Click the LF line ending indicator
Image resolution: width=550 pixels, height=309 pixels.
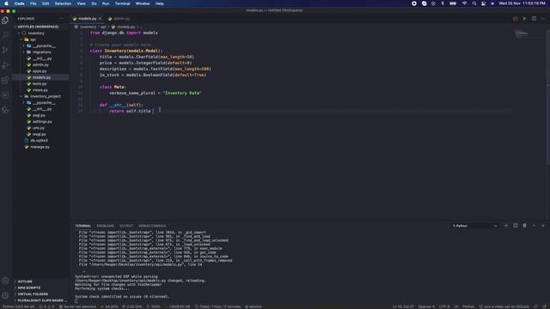tap(456, 306)
